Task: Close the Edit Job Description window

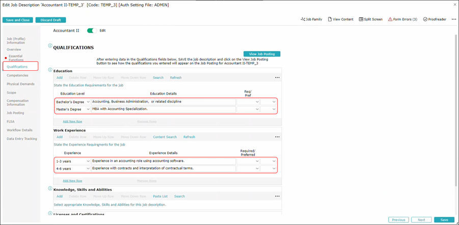Action: 454,5
